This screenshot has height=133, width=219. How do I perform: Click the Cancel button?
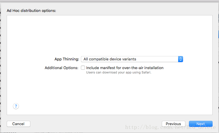(x=18, y=124)
